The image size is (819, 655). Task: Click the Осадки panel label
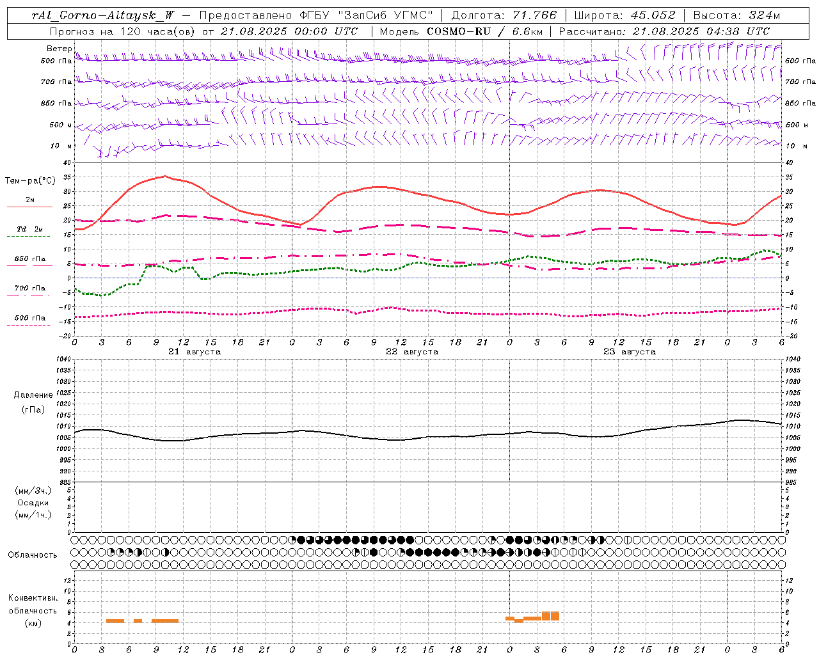point(33,503)
